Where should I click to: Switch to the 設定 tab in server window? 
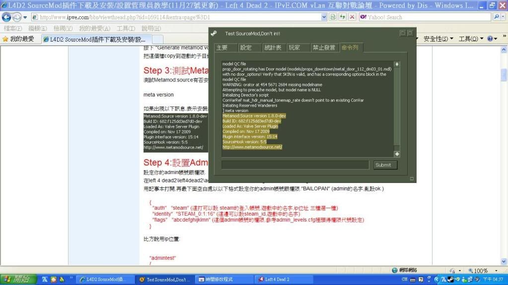[246, 48]
